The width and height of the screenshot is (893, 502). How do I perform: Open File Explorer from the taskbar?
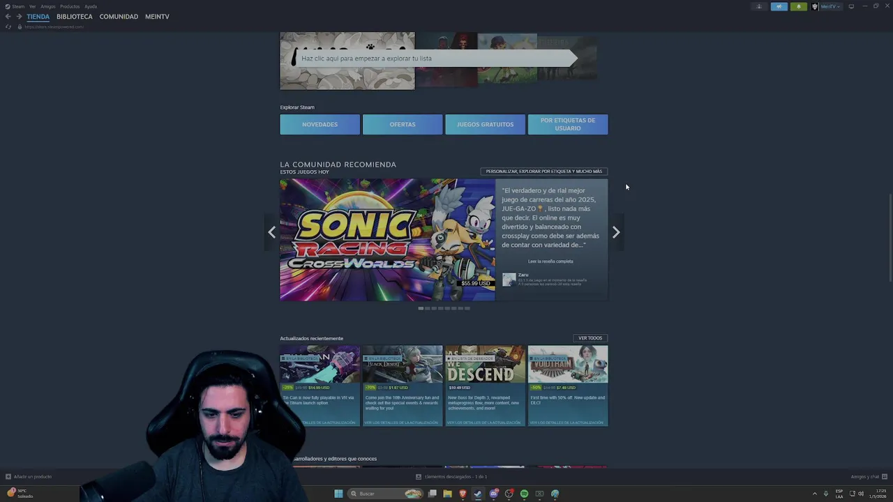click(x=447, y=494)
